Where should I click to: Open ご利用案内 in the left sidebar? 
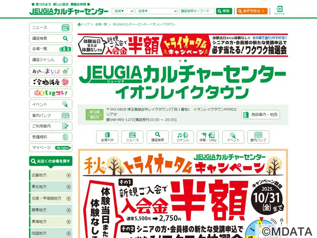(51, 126)
